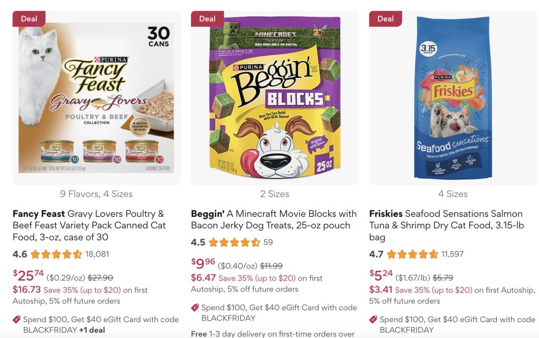Click the 4.5 star rating for Beggin'
This screenshot has width=539, height=338.
(x=234, y=243)
